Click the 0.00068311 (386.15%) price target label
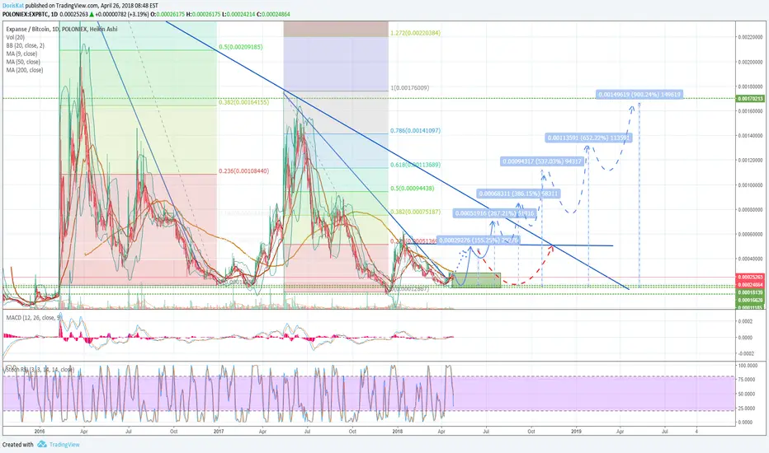 (518, 194)
